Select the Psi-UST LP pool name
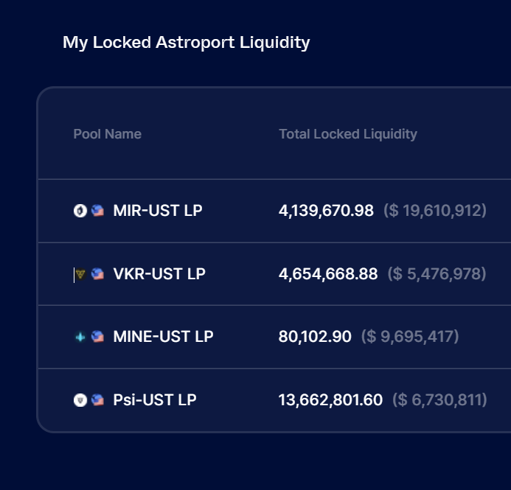This screenshot has height=490, width=511. (x=155, y=400)
